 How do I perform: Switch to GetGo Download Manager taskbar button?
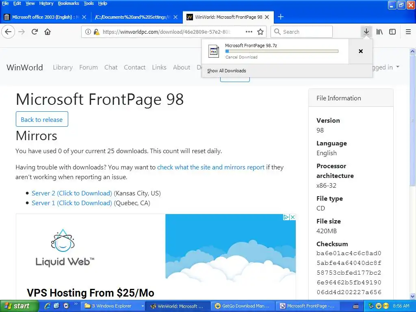tap(243, 306)
